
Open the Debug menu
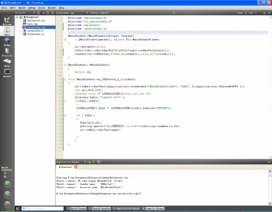click(32, 8)
